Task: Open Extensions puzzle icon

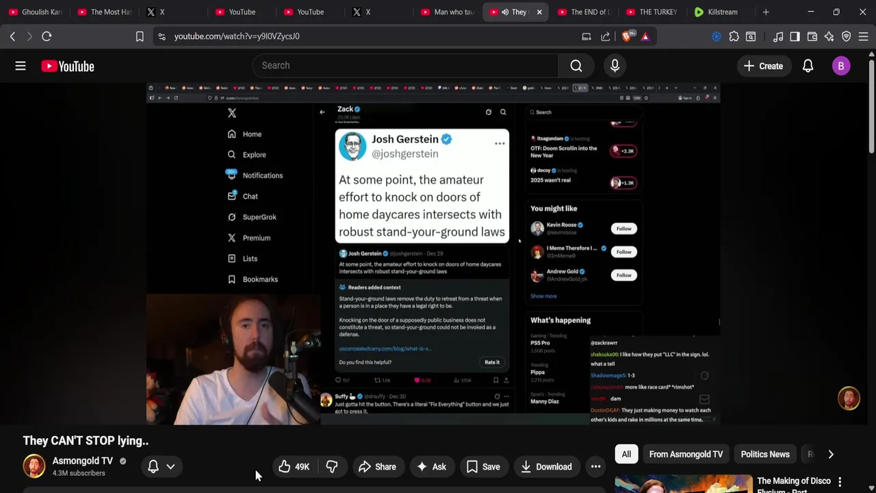Action: 734,36
